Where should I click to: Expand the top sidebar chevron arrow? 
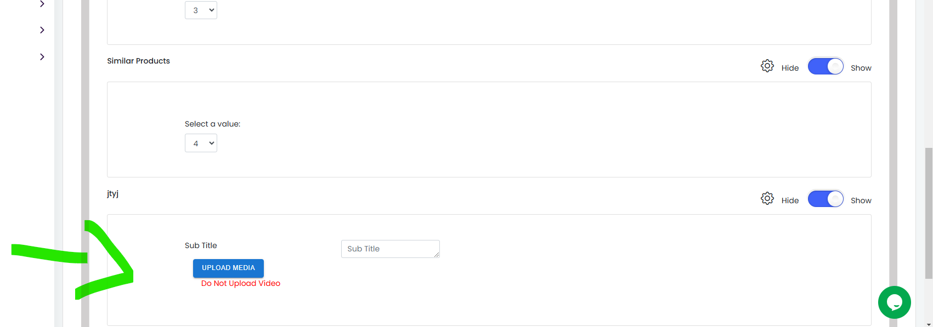42,4
